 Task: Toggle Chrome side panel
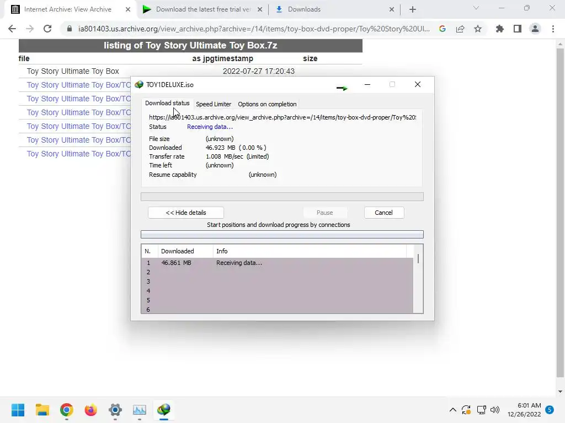click(518, 29)
